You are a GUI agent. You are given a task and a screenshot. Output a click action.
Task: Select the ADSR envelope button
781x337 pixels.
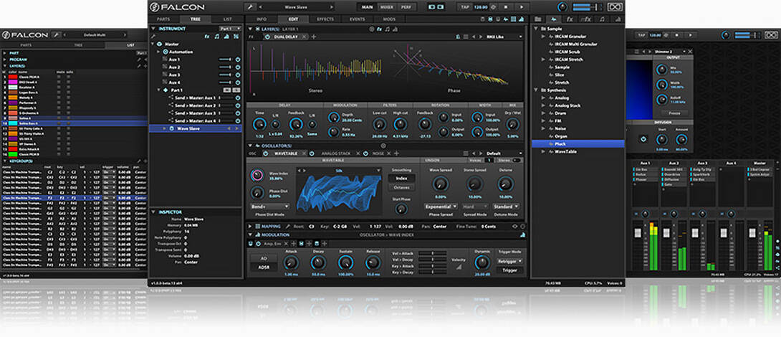coord(263,267)
